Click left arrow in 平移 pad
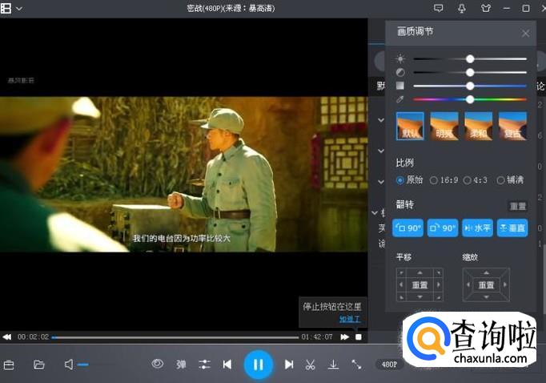The image size is (546, 383). point(401,284)
